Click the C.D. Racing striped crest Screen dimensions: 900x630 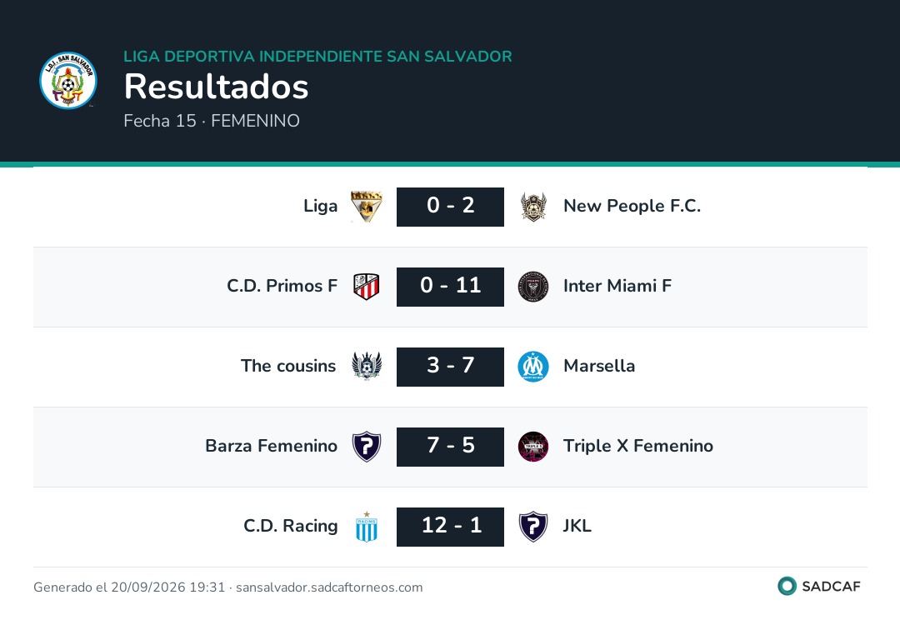pyautogui.click(x=366, y=527)
